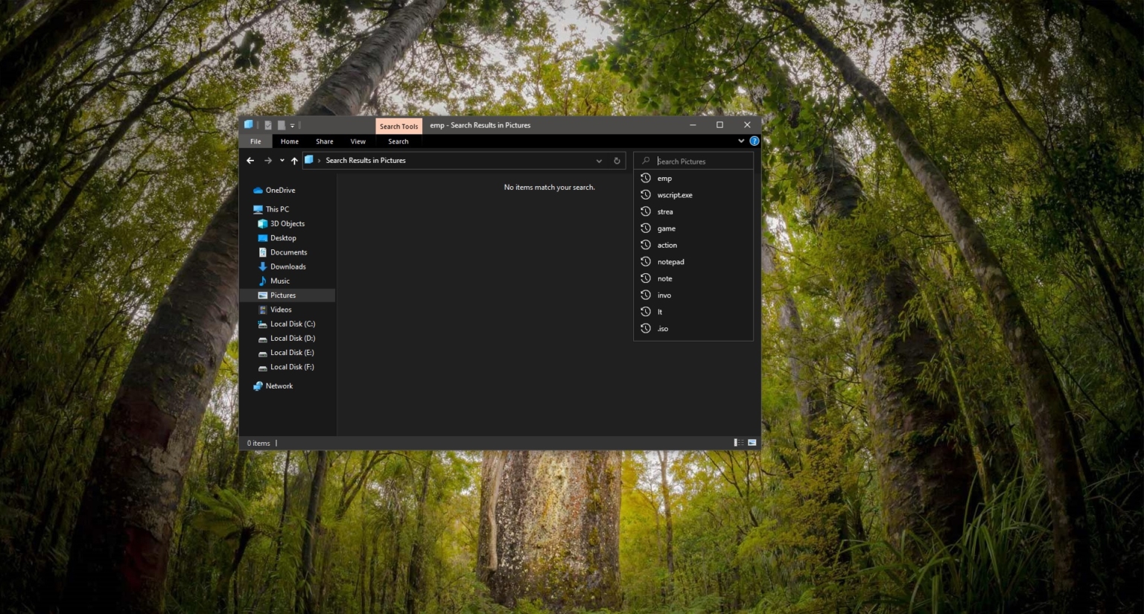The height and width of the screenshot is (614, 1144).
Task: Open the Search ribbon tab
Action: click(x=398, y=141)
